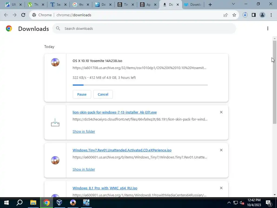277x208 pixels.
Task: Bookmark this tab with the star icon
Action: coord(234,15)
